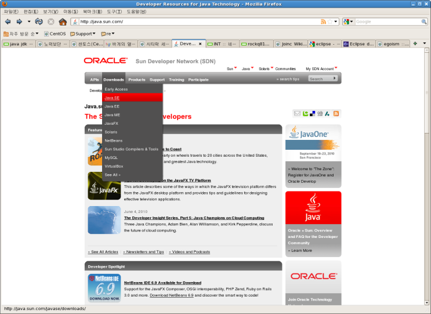
Task: Stop loading with the stop icon
Action: (51, 21)
